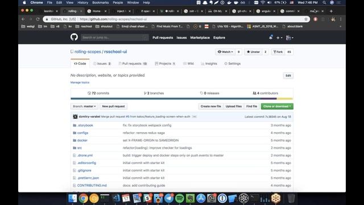View the 2 branches link
Screen dimensions: 364x205
click(x=154, y=93)
